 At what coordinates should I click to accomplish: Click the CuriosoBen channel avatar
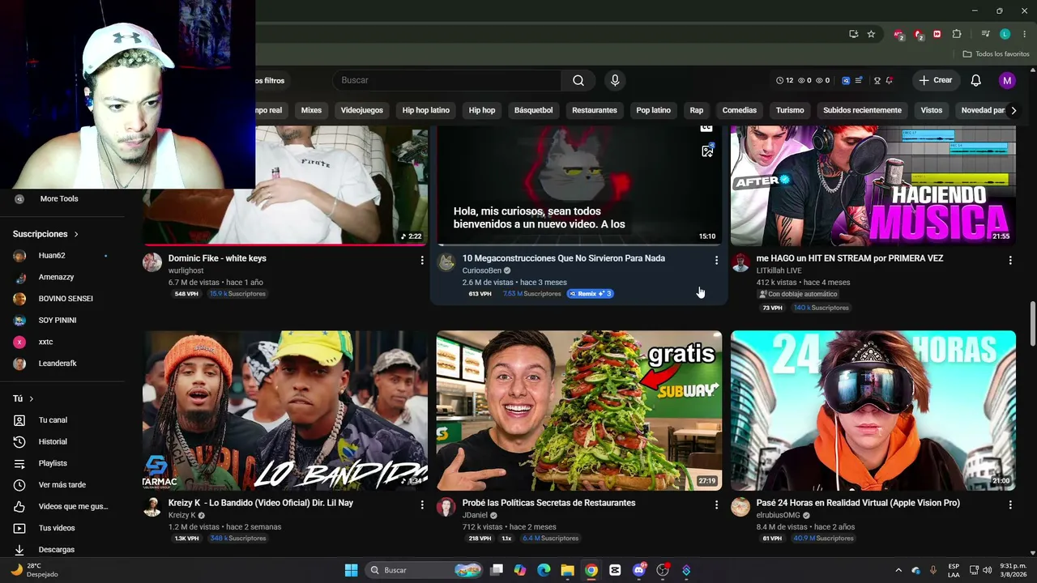446,262
